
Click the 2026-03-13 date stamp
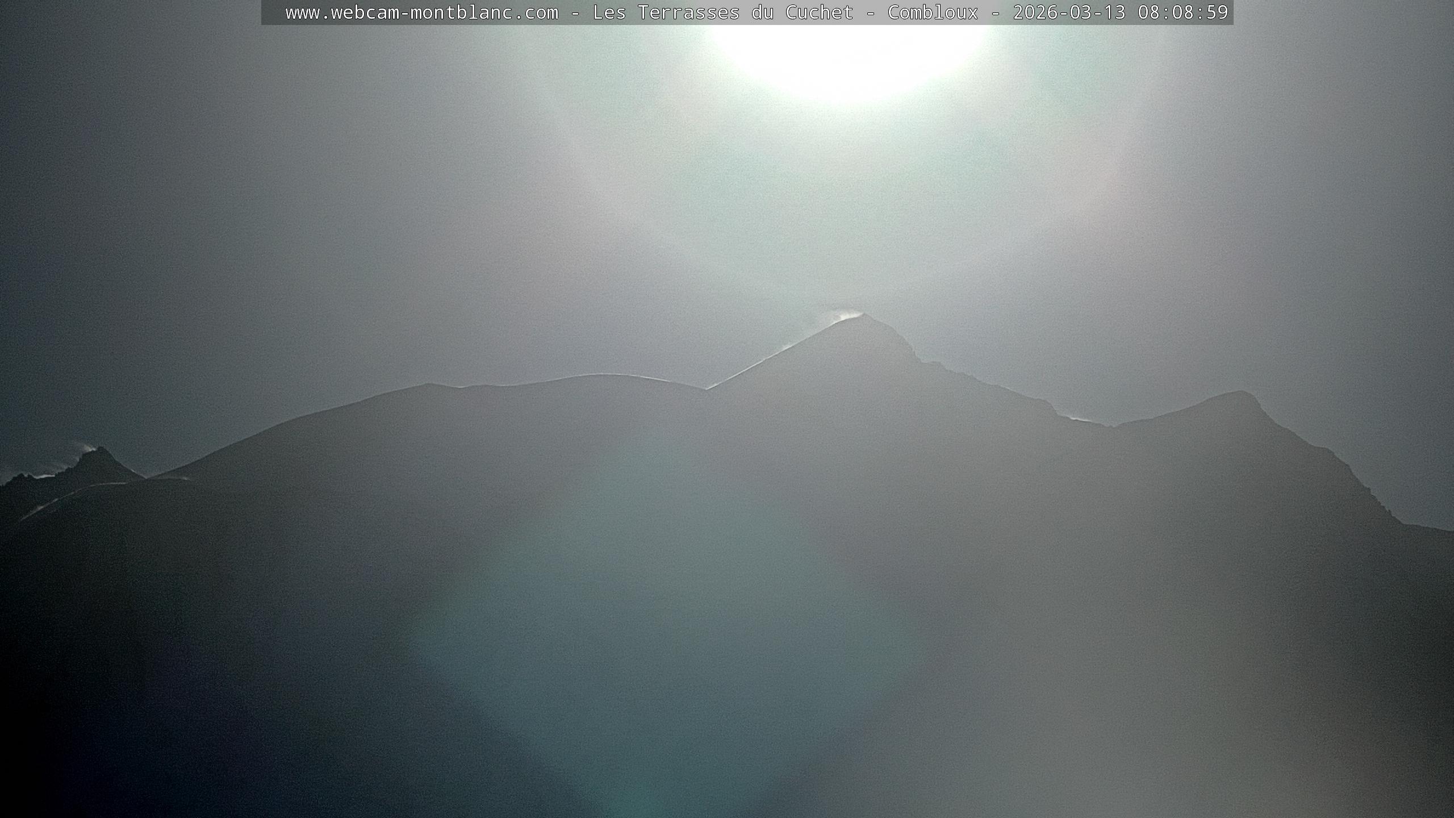(x=1069, y=12)
